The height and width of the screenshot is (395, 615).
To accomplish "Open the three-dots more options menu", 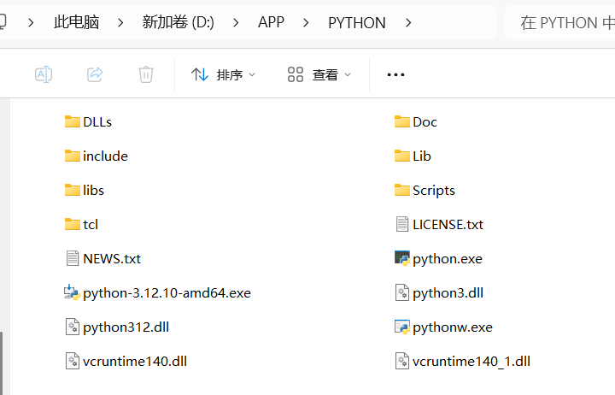I will point(395,74).
